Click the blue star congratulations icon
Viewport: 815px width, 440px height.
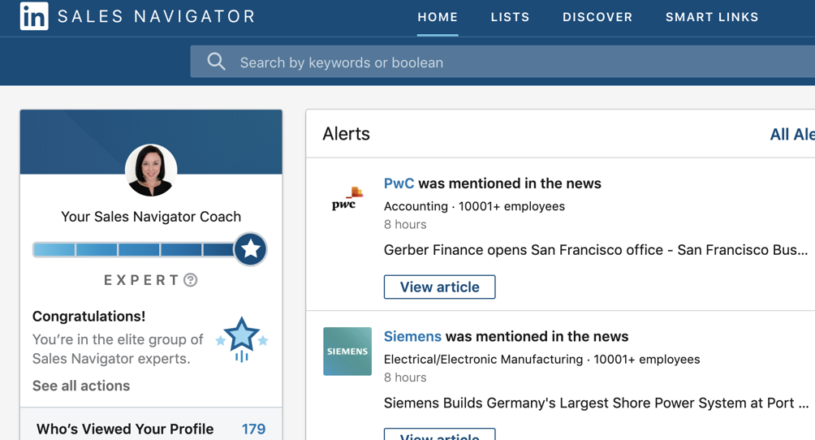[x=241, y=339]
